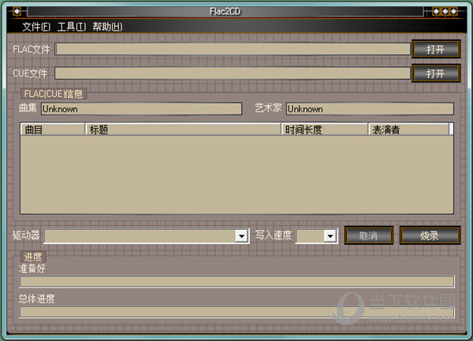
Task: Click the 取消 cancel button
Action: click(x=369, y=235)
